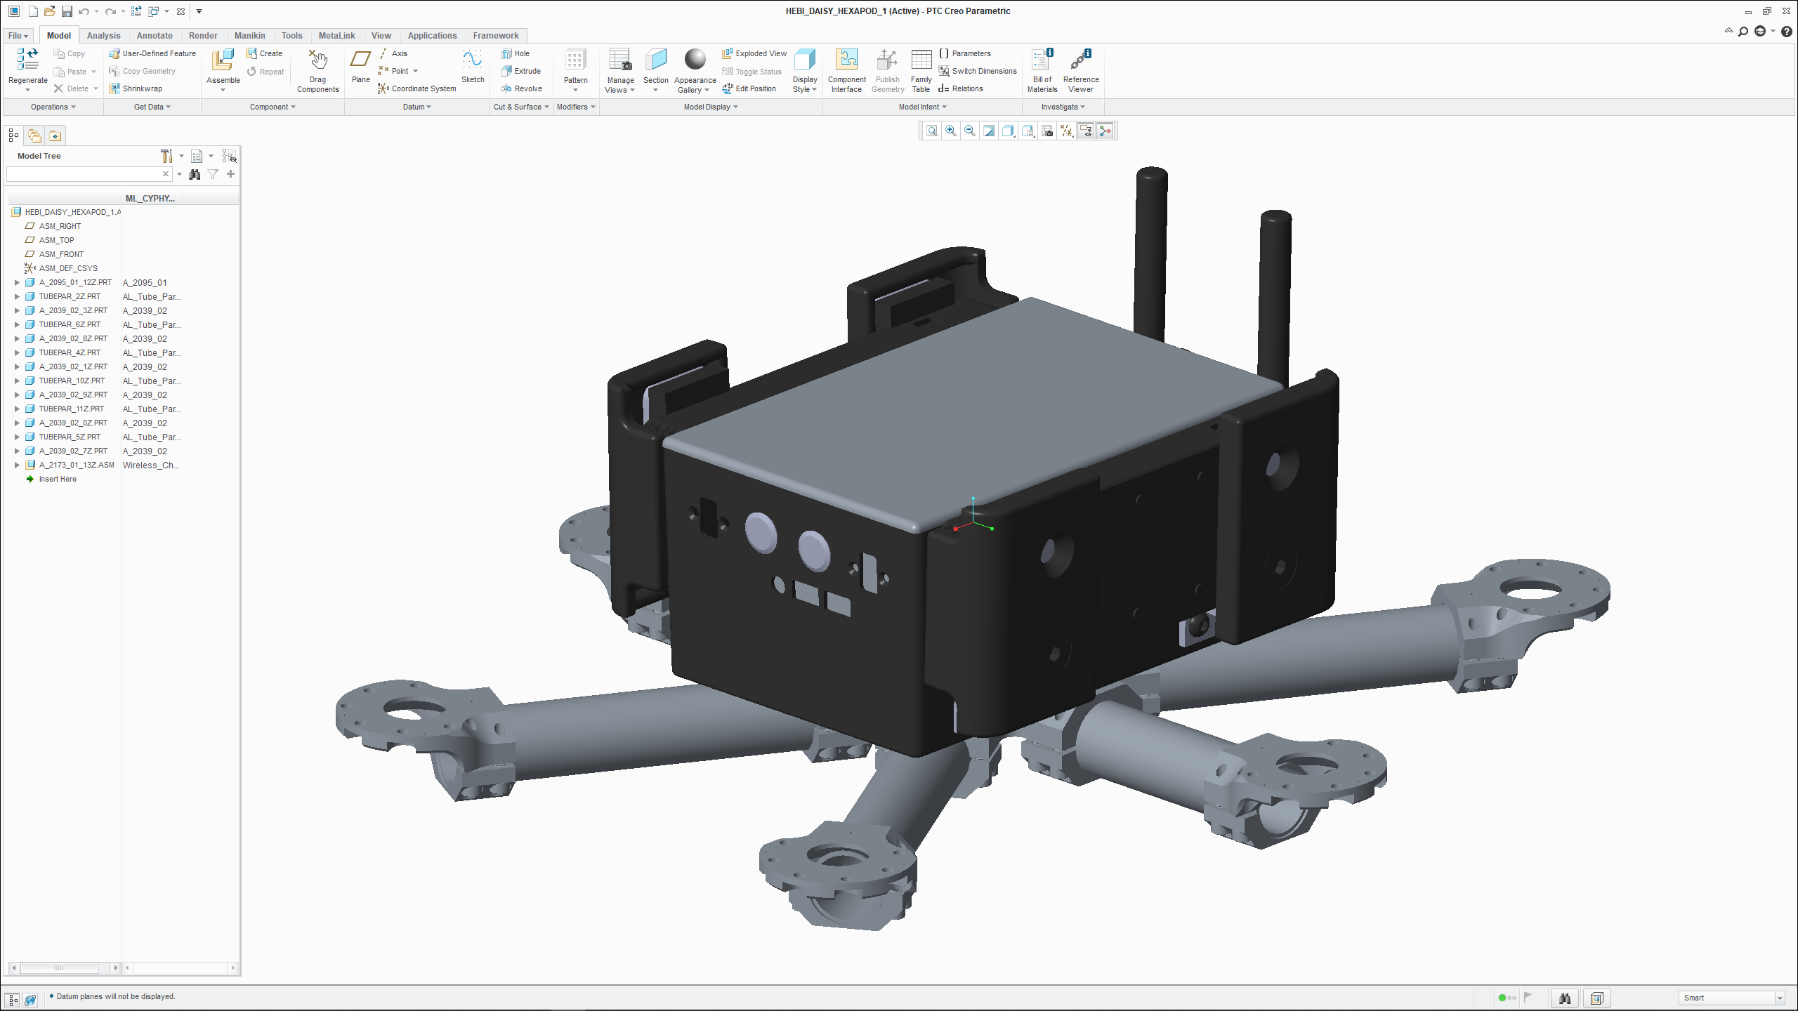The width and height of the screenshot is (1798, 1011).
Task: Launch the Reference Viewer
Action: 1080,61
